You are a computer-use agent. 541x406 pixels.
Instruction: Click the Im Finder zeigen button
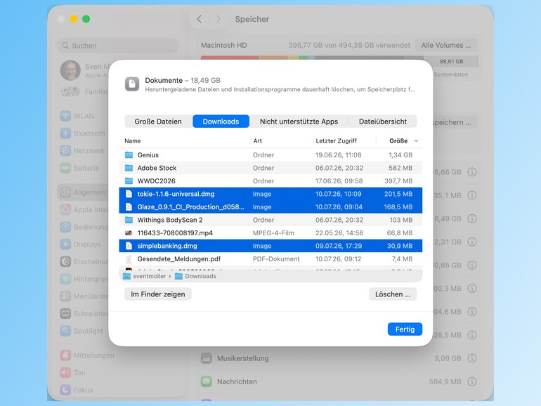pyautogui.click(x=158, y=294)
